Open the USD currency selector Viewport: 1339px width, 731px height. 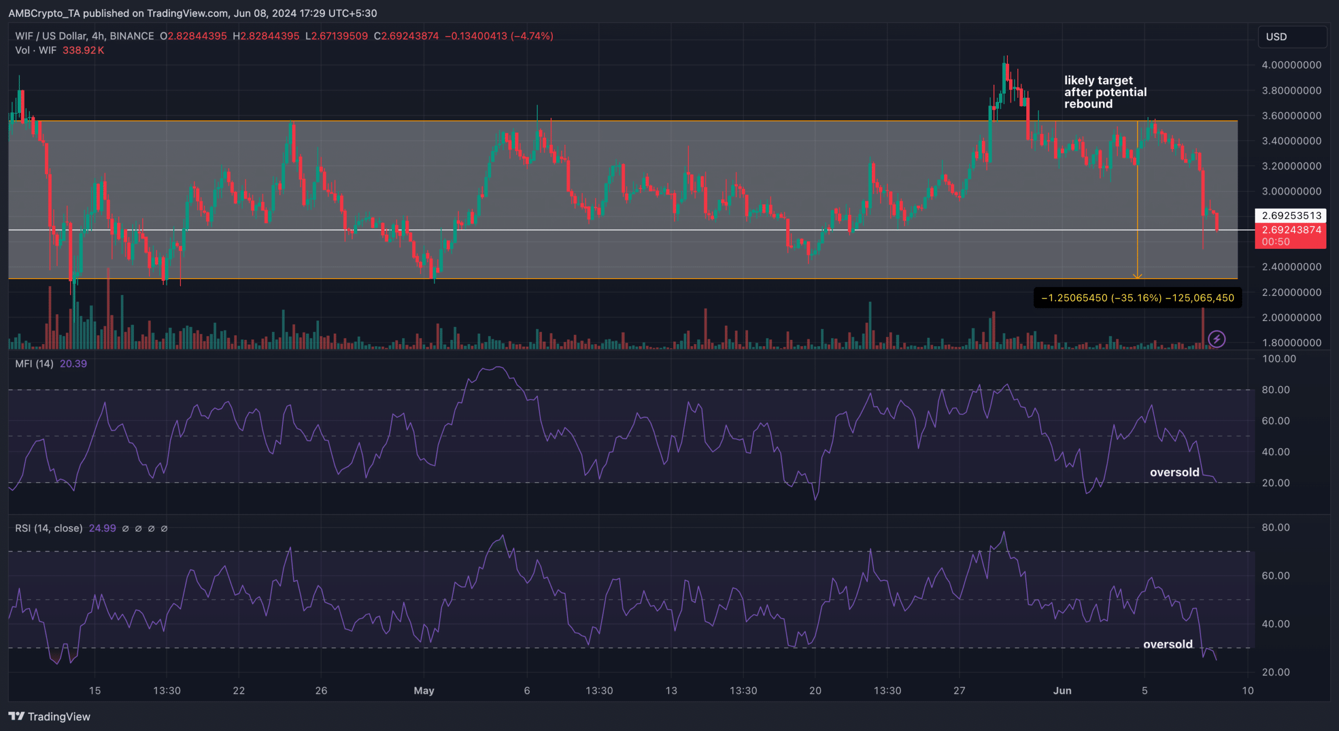(x=1292, y=37)
